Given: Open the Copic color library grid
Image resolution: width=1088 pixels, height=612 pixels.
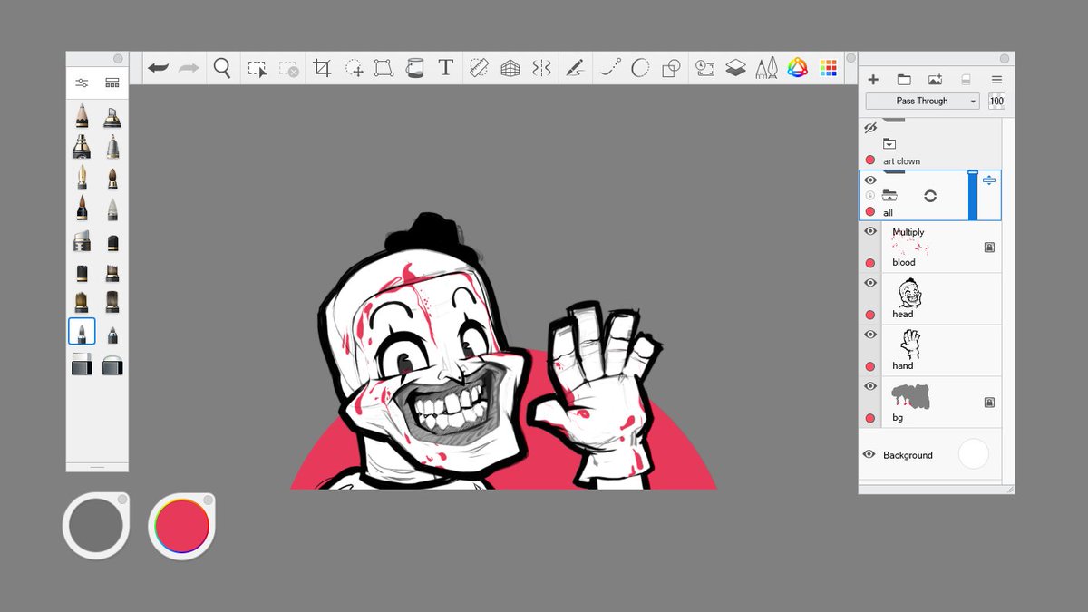Looking at the screenshot, I should click(x=828, y=68).
